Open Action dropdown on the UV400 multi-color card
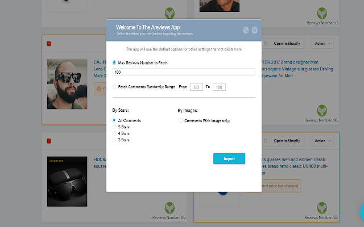Screen dimensions: 364x227 pos(322,141)
